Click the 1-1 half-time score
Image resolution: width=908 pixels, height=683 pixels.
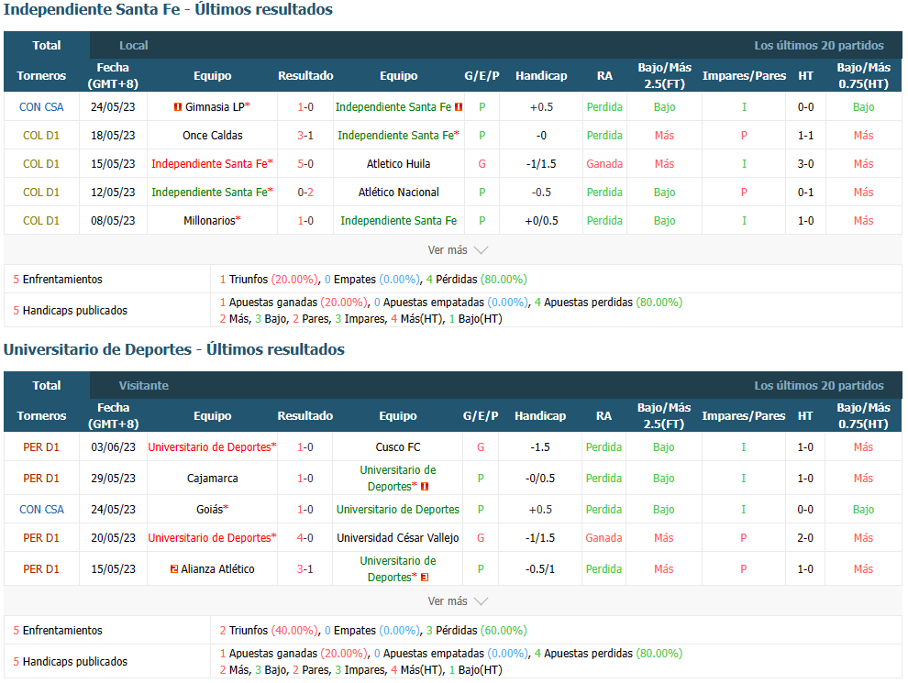(805, 136)
